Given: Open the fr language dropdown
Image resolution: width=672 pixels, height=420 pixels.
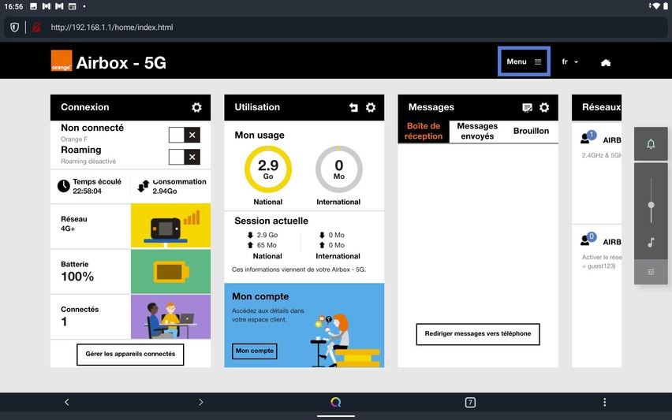Looking at the screenshot, I should [x=569, y=62].
